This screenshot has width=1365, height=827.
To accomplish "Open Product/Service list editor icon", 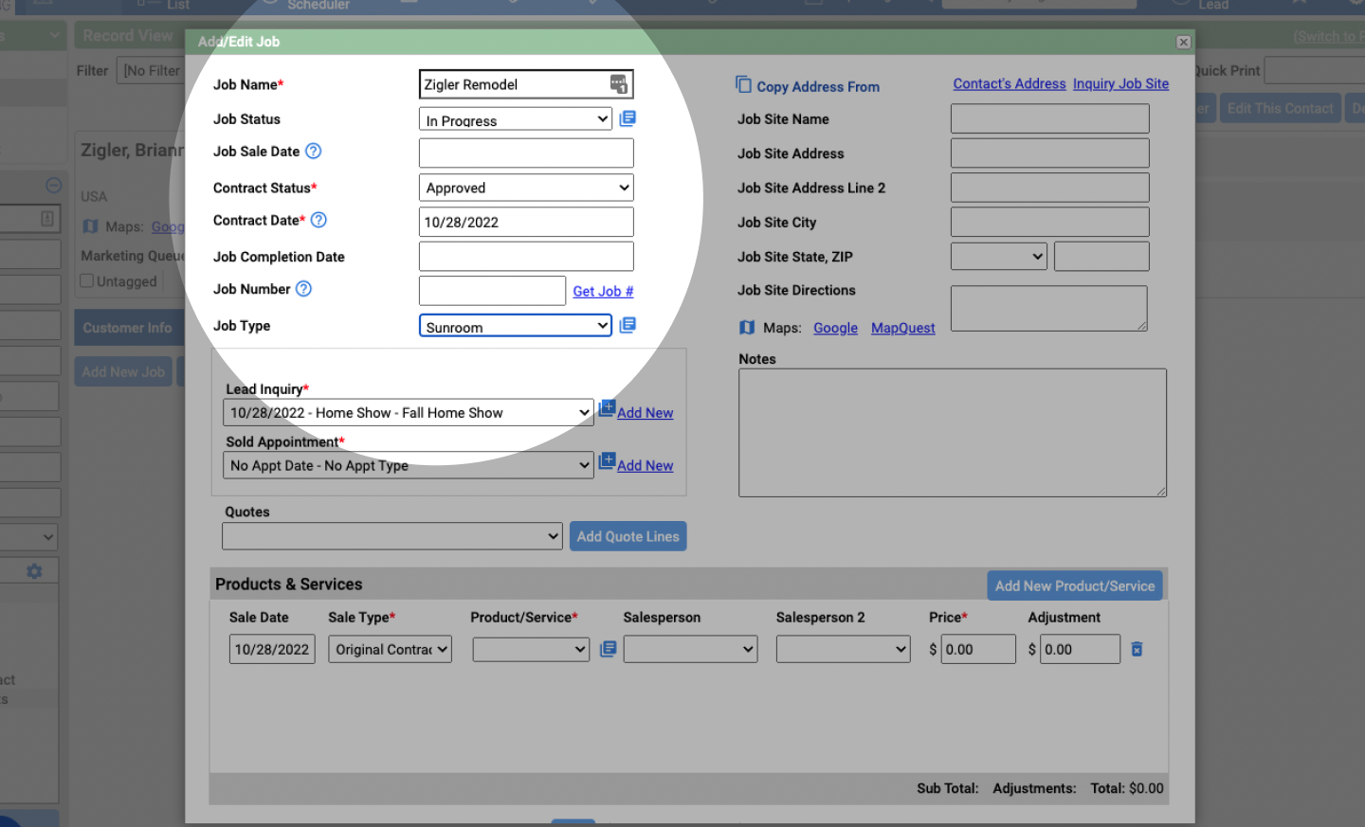I will [609, 649].
